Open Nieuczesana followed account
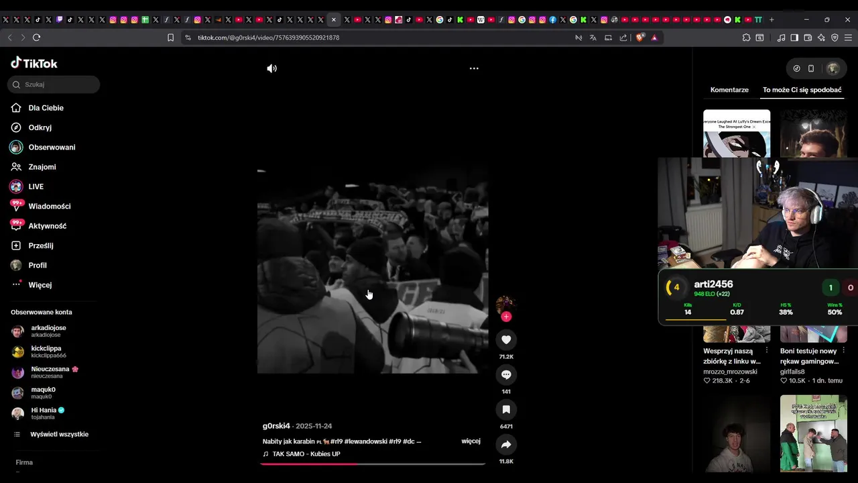The width and height of the screenshot is (858, 483). pos(55,372)
